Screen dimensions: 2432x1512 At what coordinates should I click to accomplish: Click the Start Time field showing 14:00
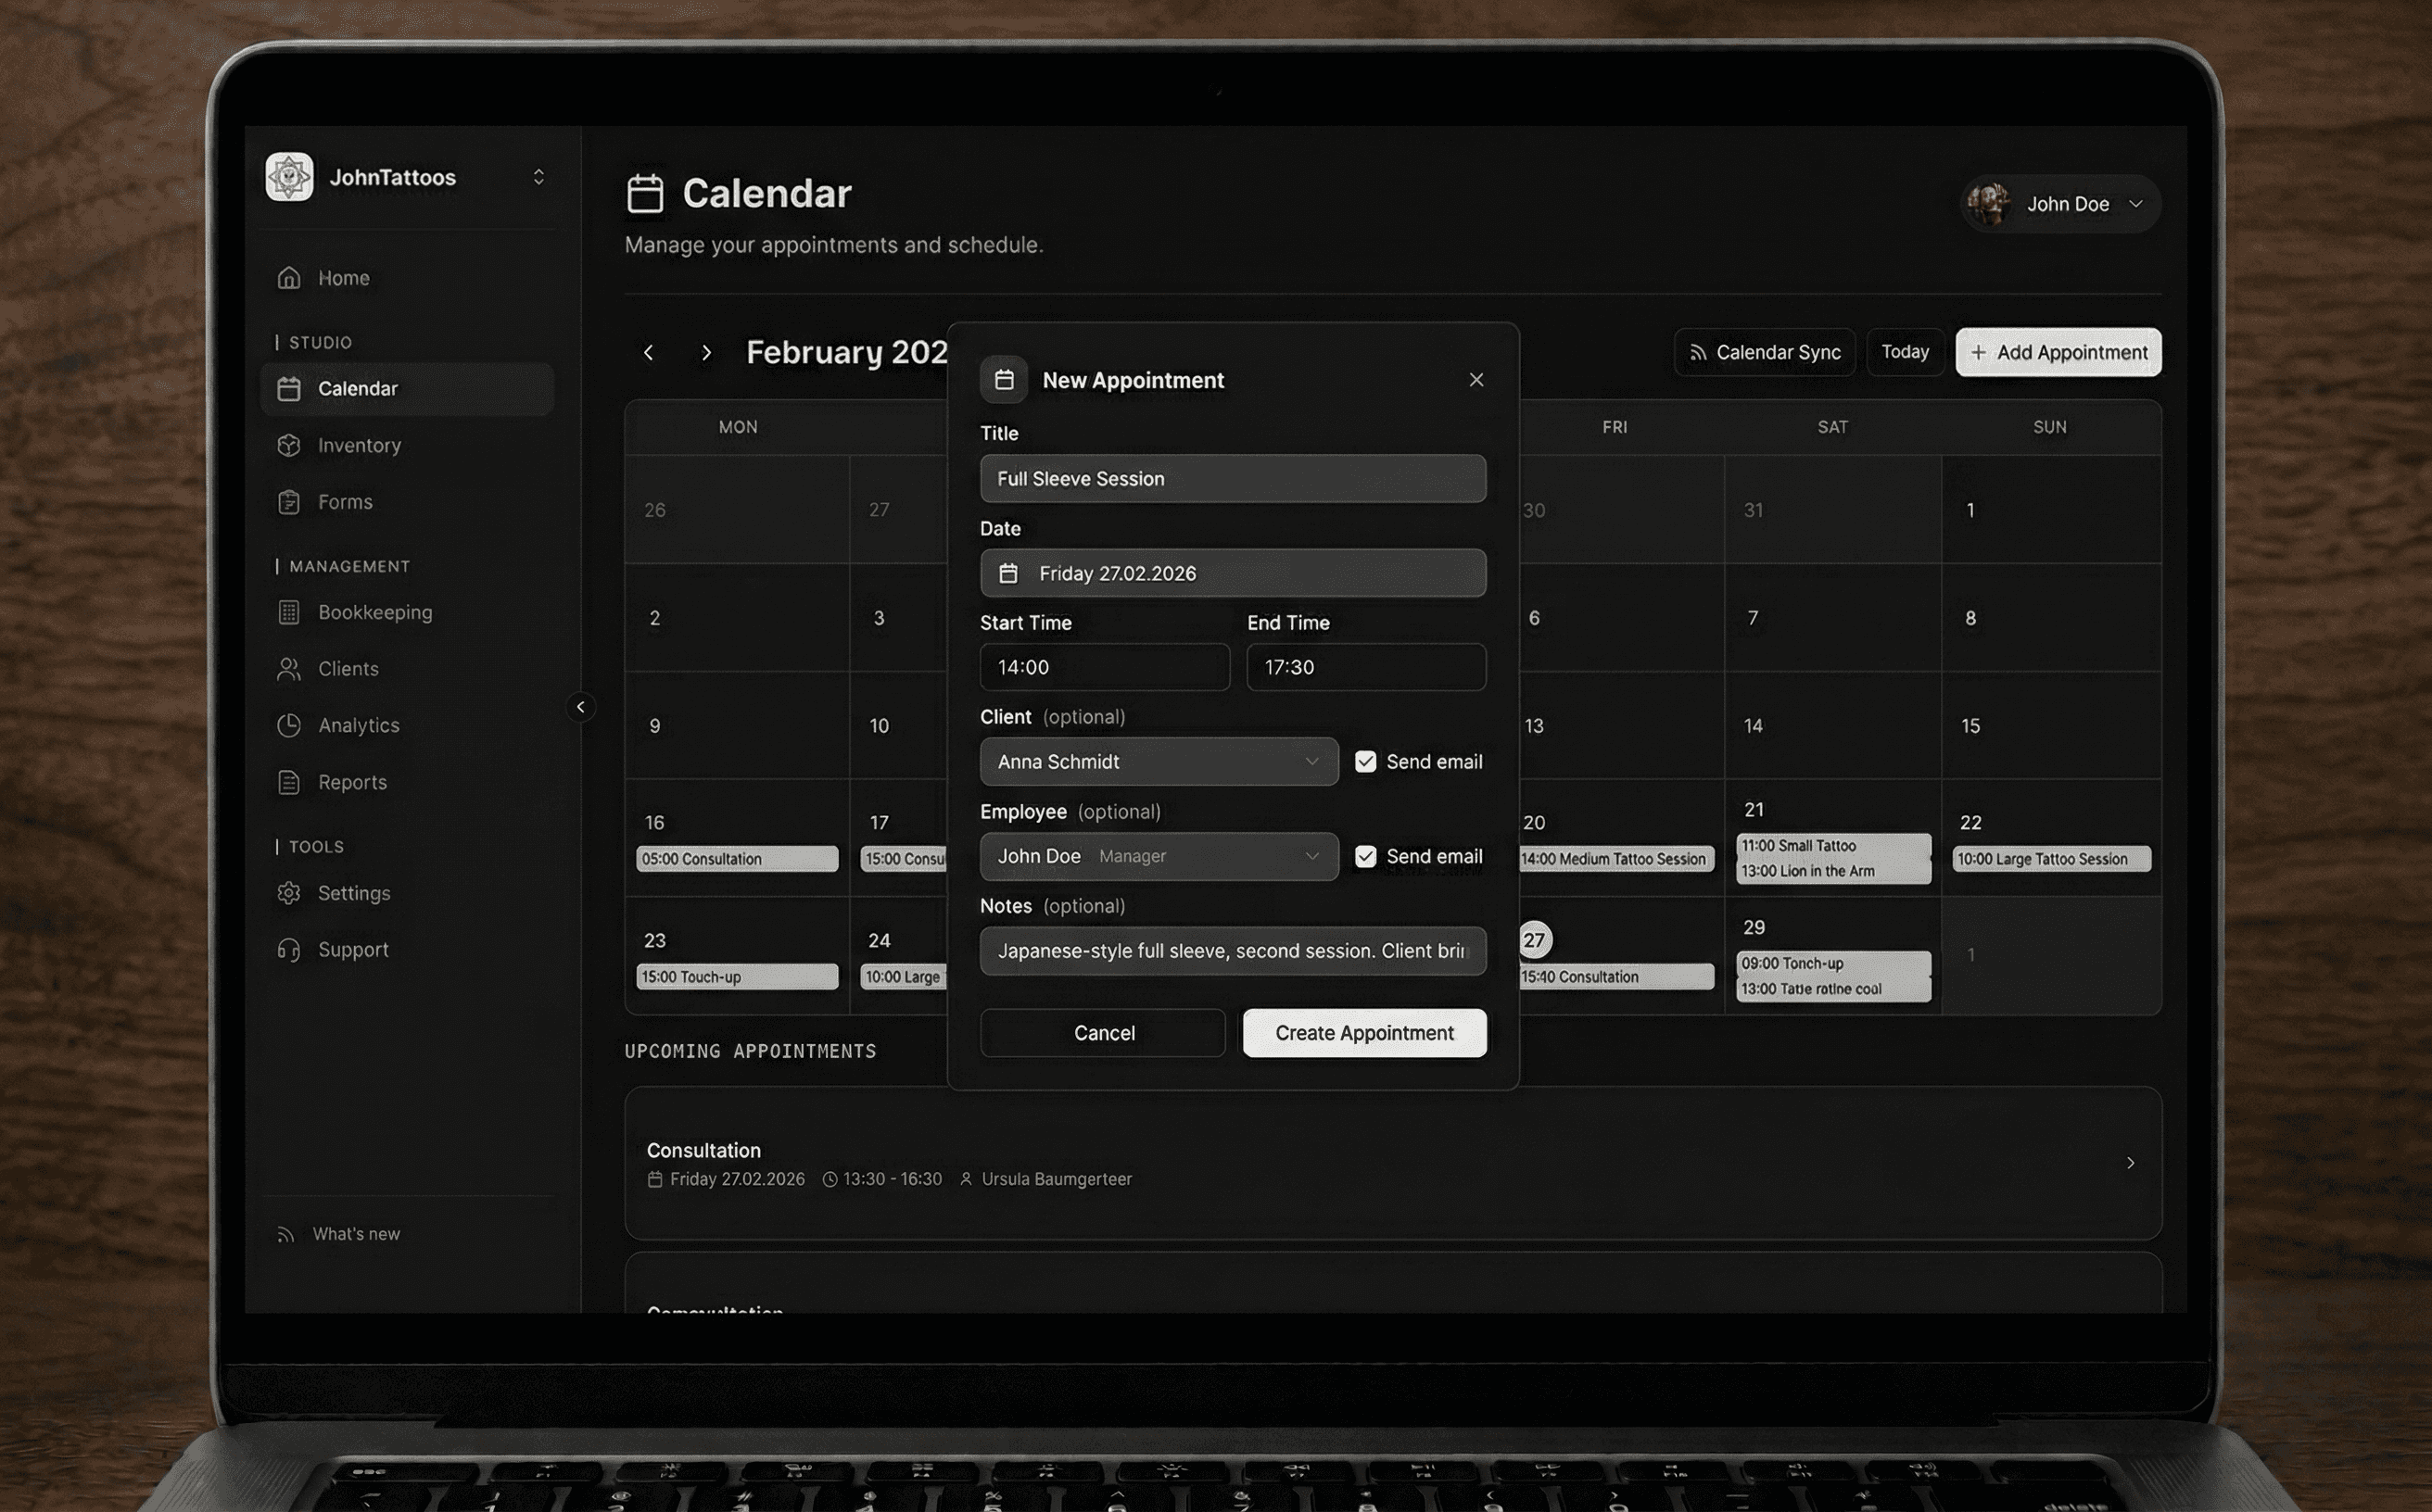click(x=1104, y=667)
